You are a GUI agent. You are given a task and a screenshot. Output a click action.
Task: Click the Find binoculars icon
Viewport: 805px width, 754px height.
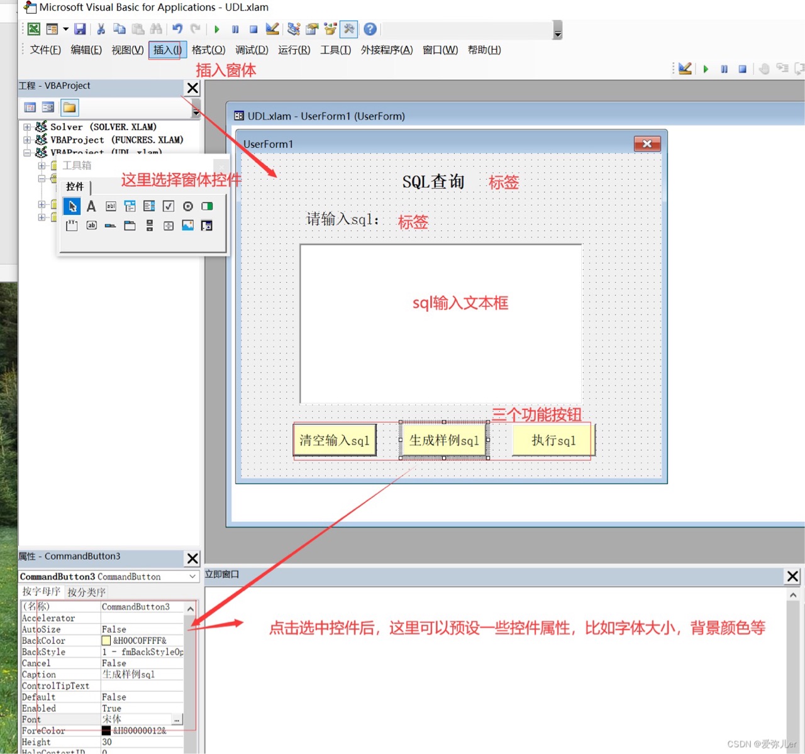(156, 29)
